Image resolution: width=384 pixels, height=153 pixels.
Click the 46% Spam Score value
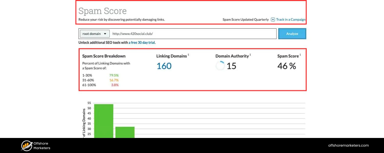286,66
